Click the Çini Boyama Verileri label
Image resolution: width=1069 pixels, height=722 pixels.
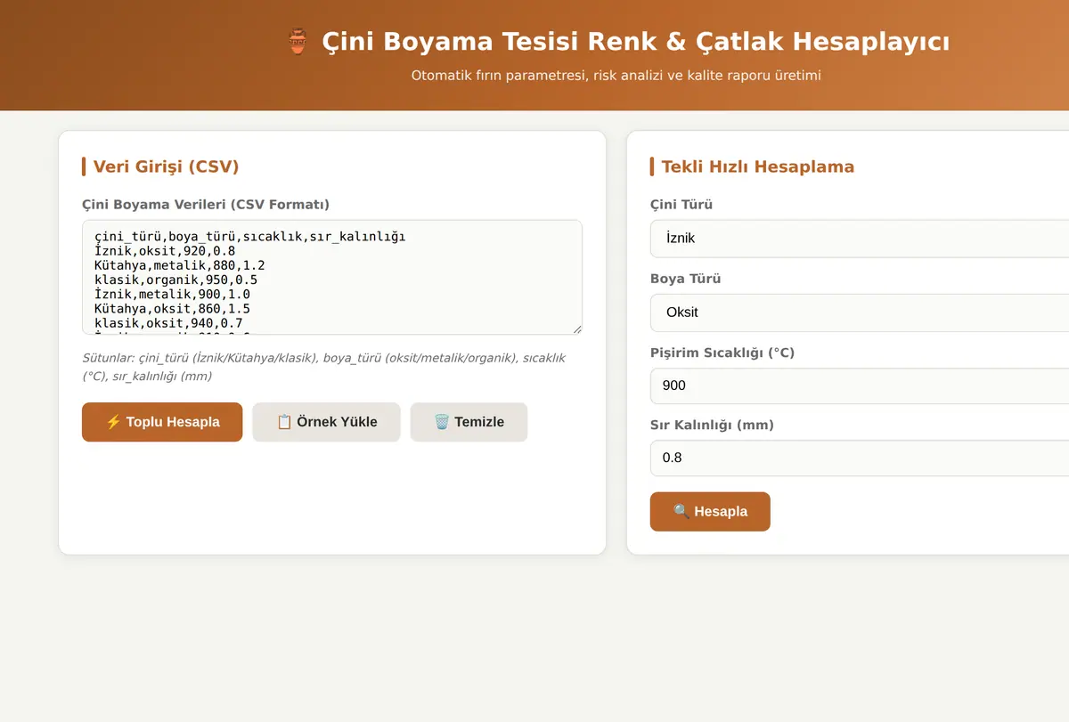(206, 205)
